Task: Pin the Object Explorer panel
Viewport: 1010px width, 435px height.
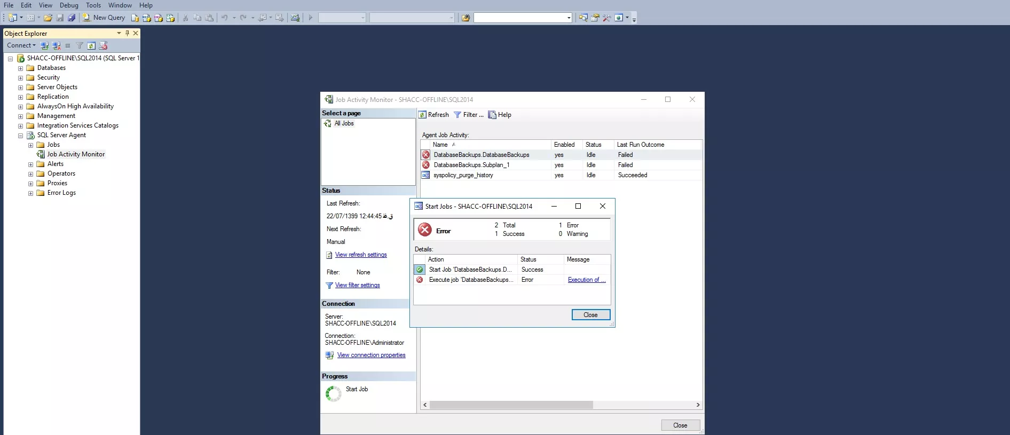Action: point(127,33)
